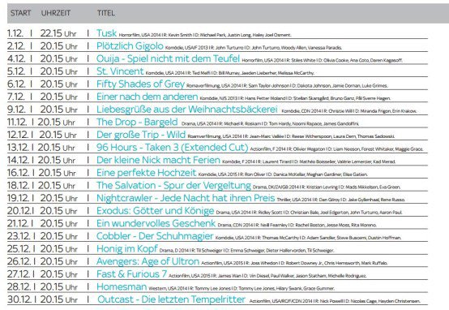Click the start date 5.12.
Viewport: 449px width, 310px height.
tap(16, 71)
